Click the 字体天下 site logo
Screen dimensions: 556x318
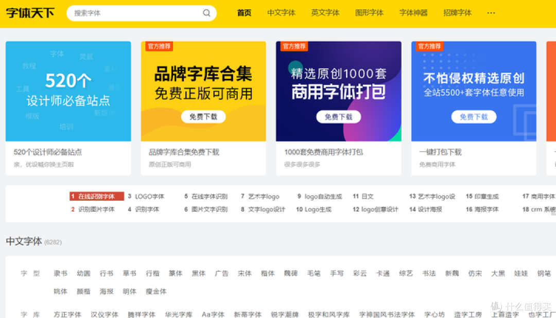30,13
